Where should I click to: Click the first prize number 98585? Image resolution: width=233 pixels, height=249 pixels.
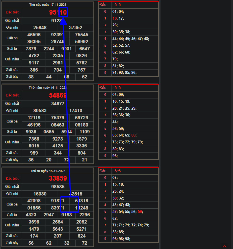point(58,187)
